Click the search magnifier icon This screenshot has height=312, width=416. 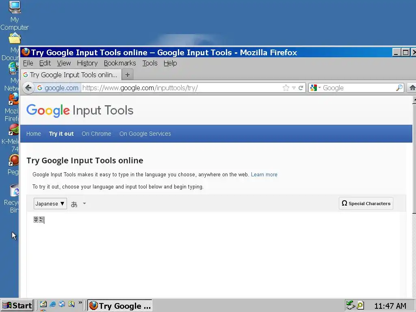pyautogui.click(x=399, y=88)
